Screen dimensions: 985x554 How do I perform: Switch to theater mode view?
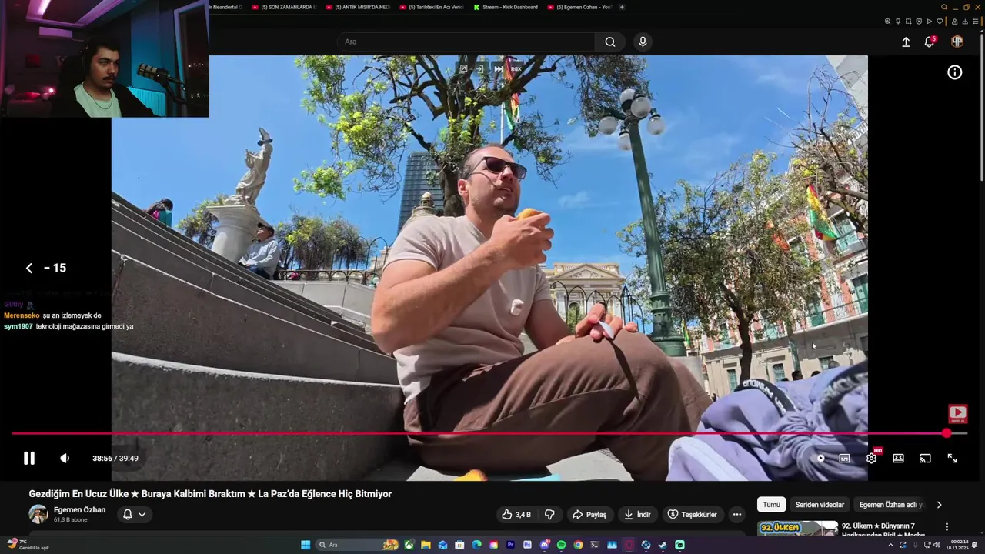pos(898,459)
